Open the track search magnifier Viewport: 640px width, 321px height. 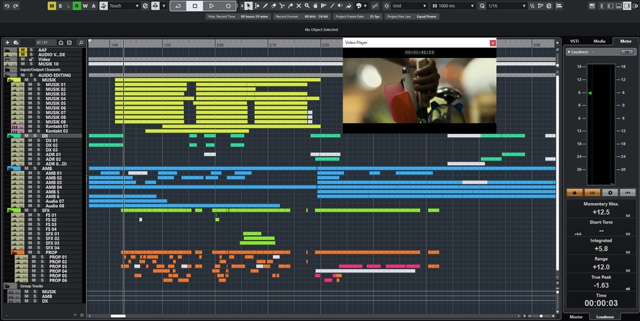pos(81,43)
